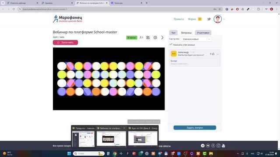The width and height of the screenshot is (280, 157).
Task: Open the Telegram icon in the footer
Action: pyautogui.click(x=203, y=146)
